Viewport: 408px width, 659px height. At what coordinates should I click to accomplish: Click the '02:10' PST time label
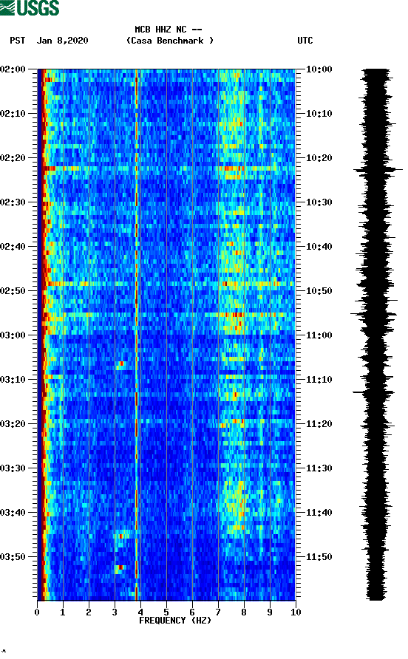[13, 114]
